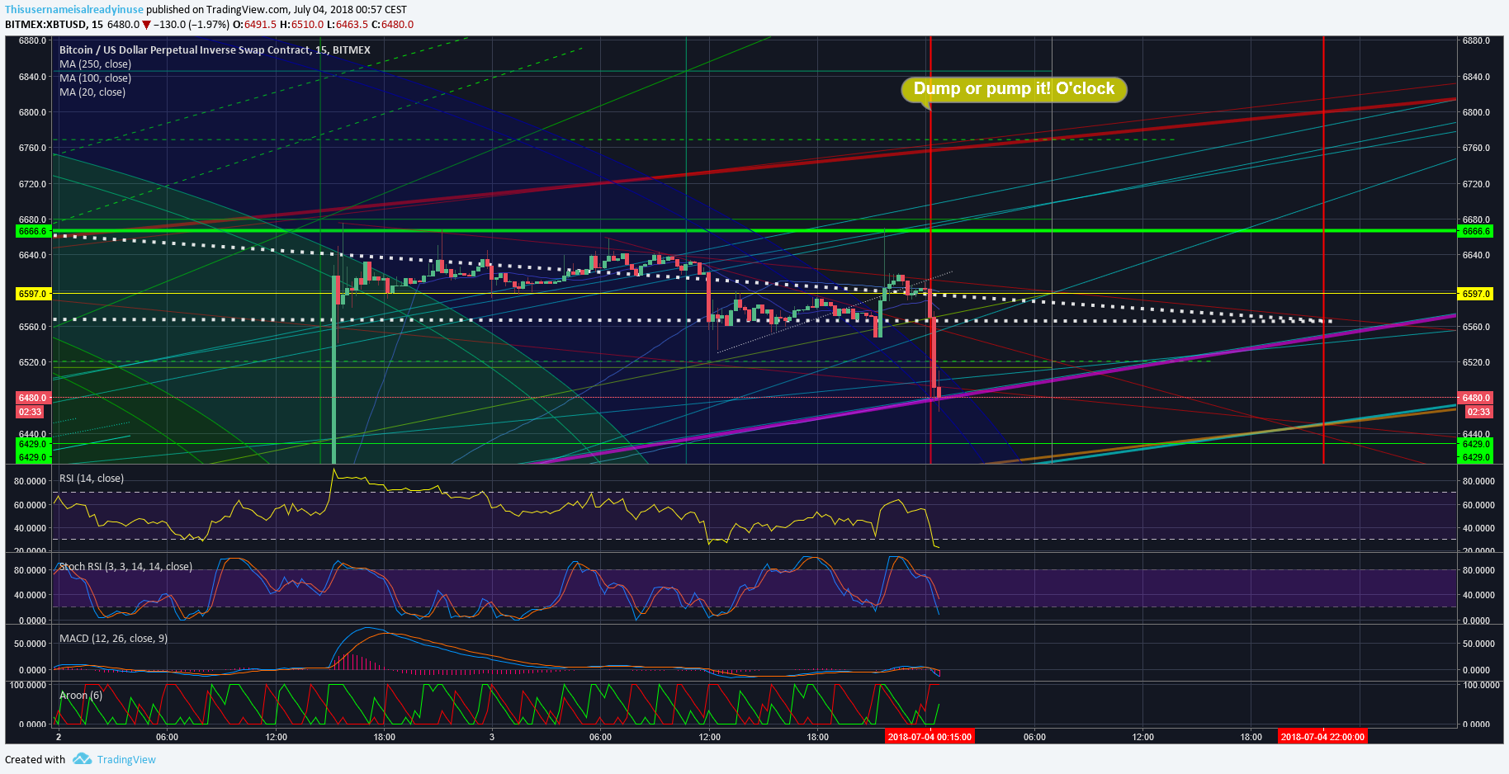Screen dimensions: 1509x774
Task: Click the BITMEX:XBTUSD, 15 symbol header
Action: point(54,25)
